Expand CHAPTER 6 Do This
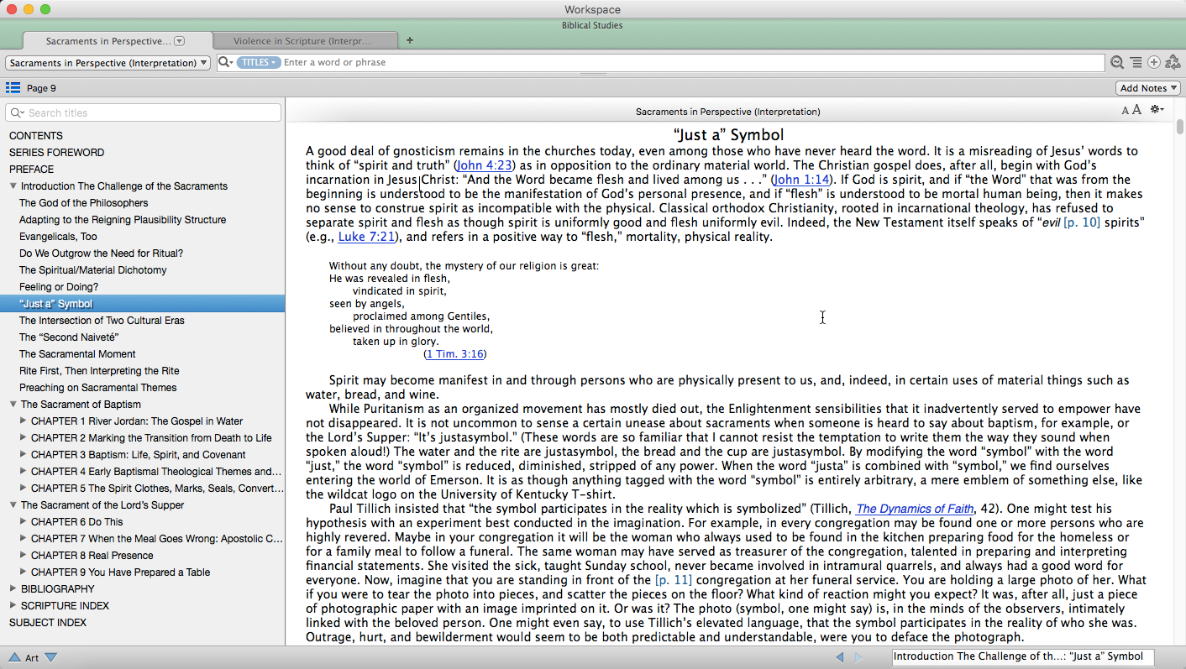1186x669 pixels. click(x=24, y=522)
